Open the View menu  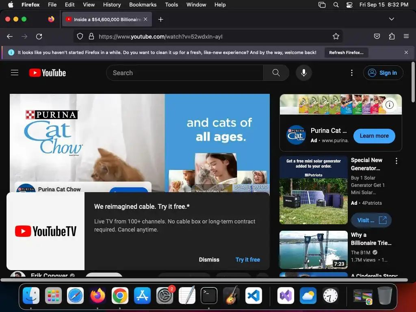coord(89,4)
